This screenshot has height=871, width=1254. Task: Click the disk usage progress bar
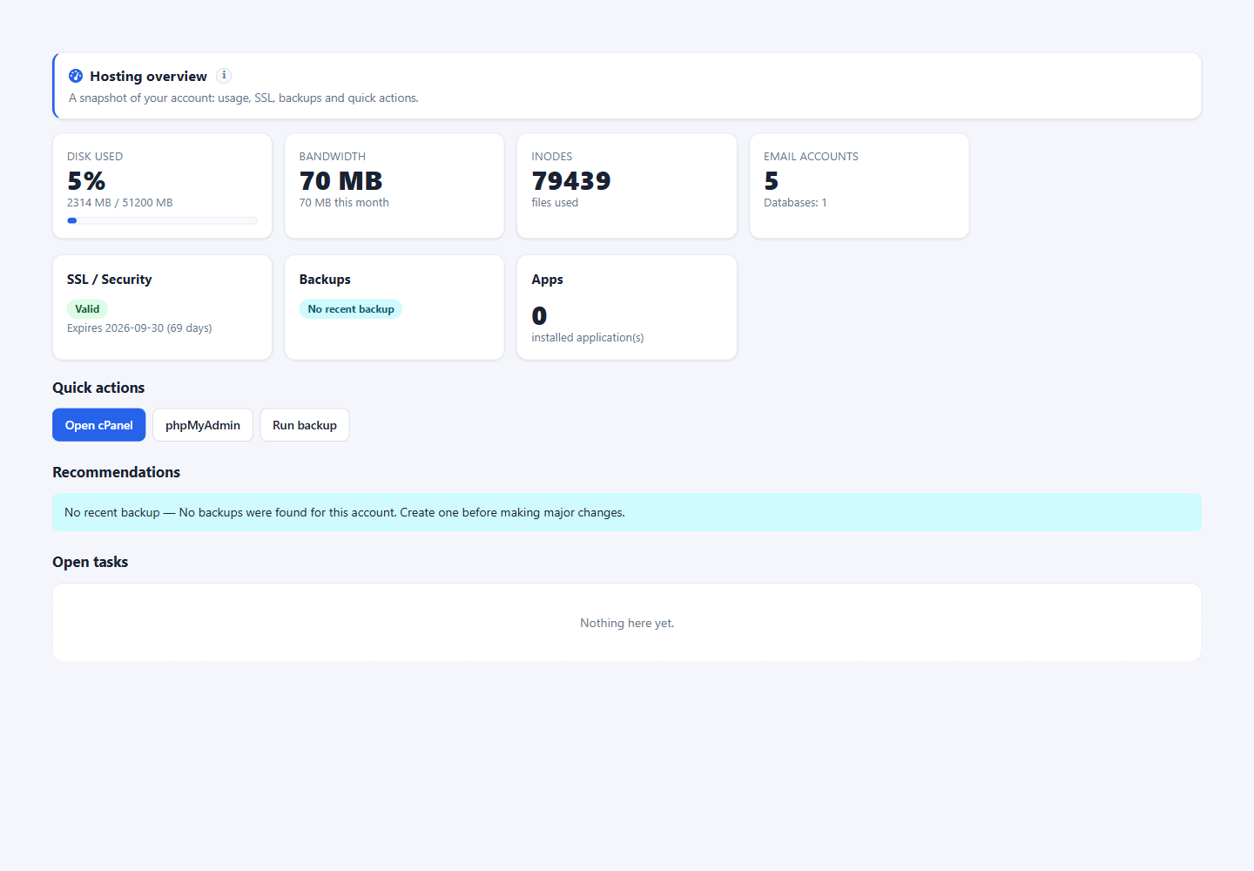162,220
